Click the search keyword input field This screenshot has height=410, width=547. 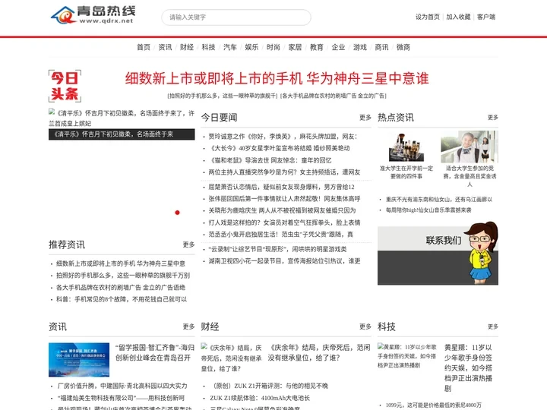coord(236,17)
